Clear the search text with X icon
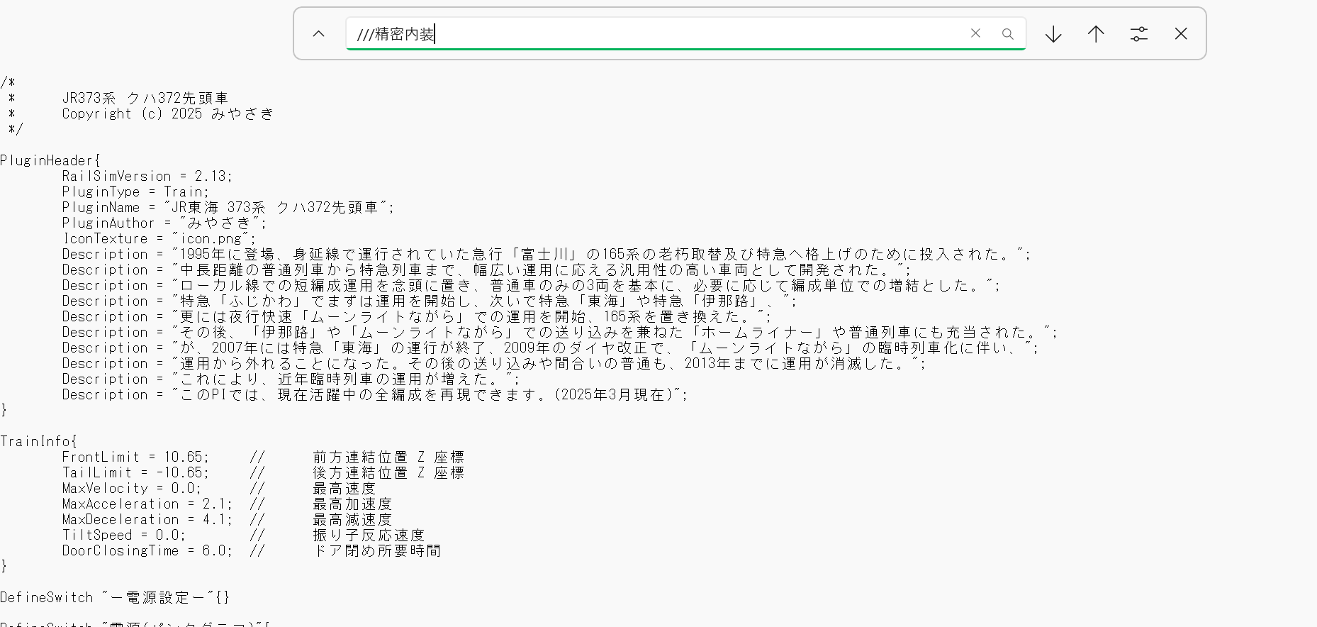 [x=975, y=33]
